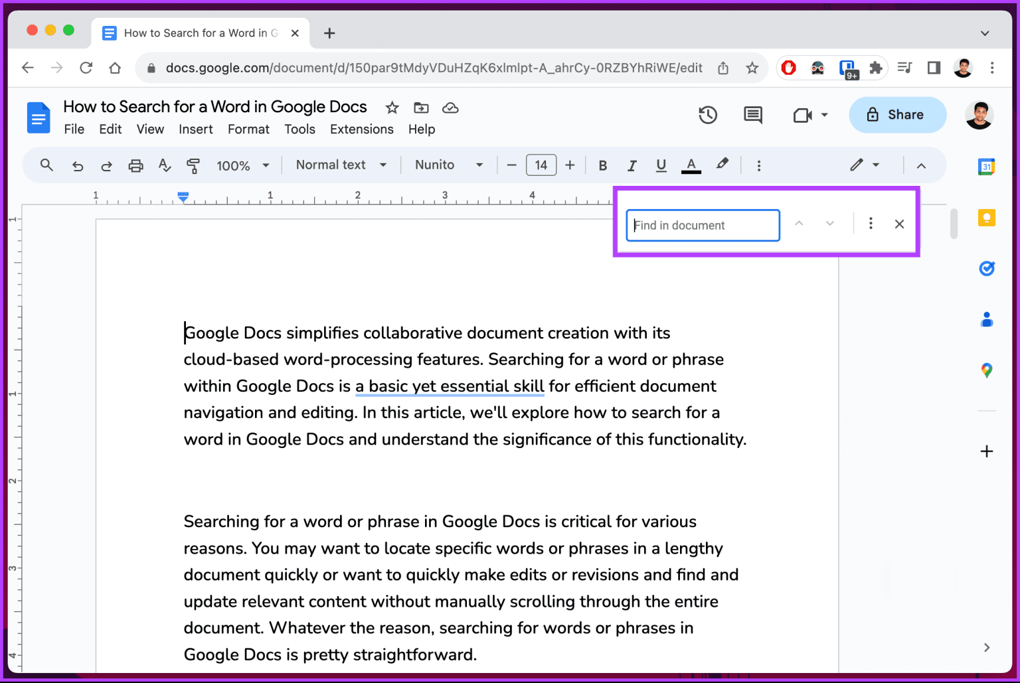1020x683 pixels.
Task: Open the Extensions menu
Action: pos(361,129)
